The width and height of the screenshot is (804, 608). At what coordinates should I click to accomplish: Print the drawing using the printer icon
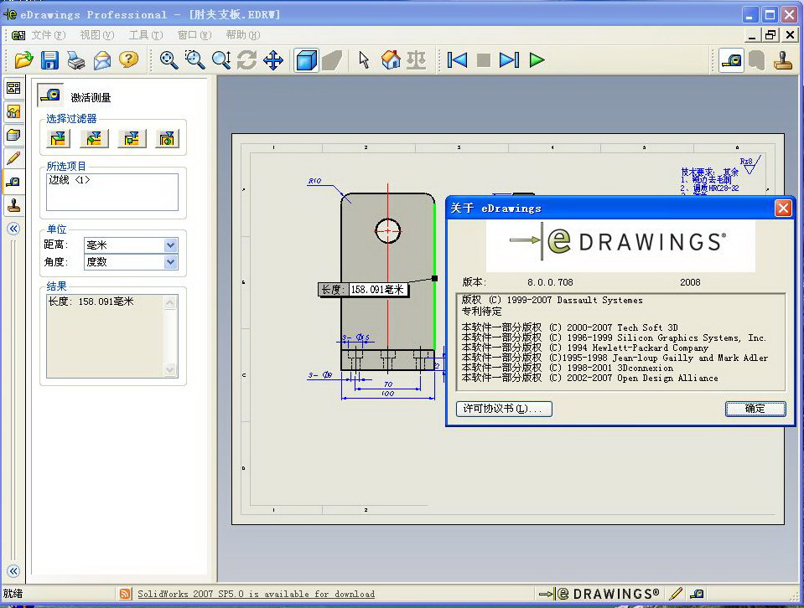76,60
